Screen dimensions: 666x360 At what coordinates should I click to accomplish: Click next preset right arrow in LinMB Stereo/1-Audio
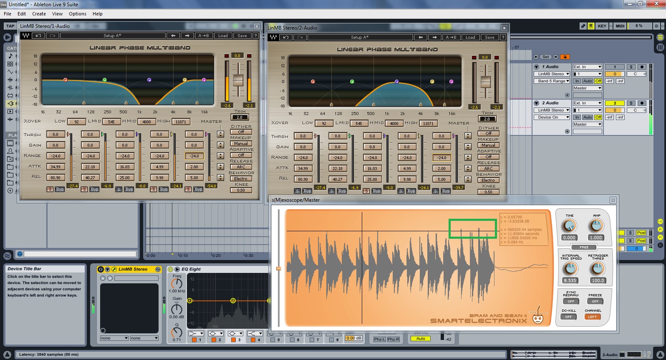point(187,36)
